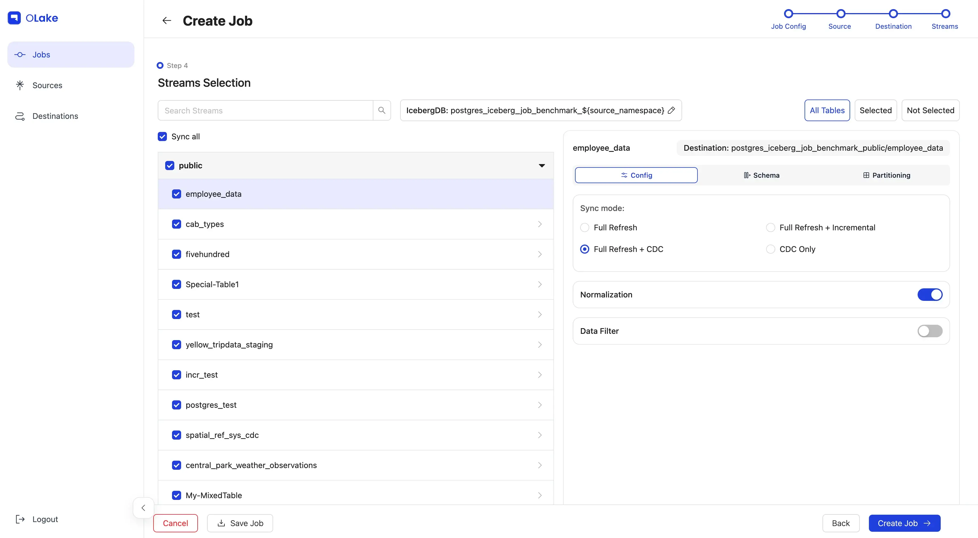Select CDC Only sync mode
This screenshot has width=978, height=538.
click(770, 249)
